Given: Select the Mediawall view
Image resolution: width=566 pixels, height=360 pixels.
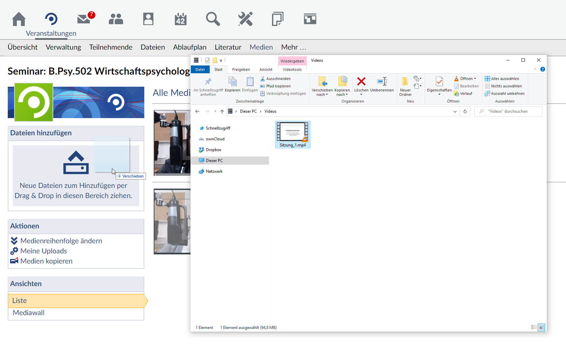Looking at the screenshot, I should pos(29,313).
